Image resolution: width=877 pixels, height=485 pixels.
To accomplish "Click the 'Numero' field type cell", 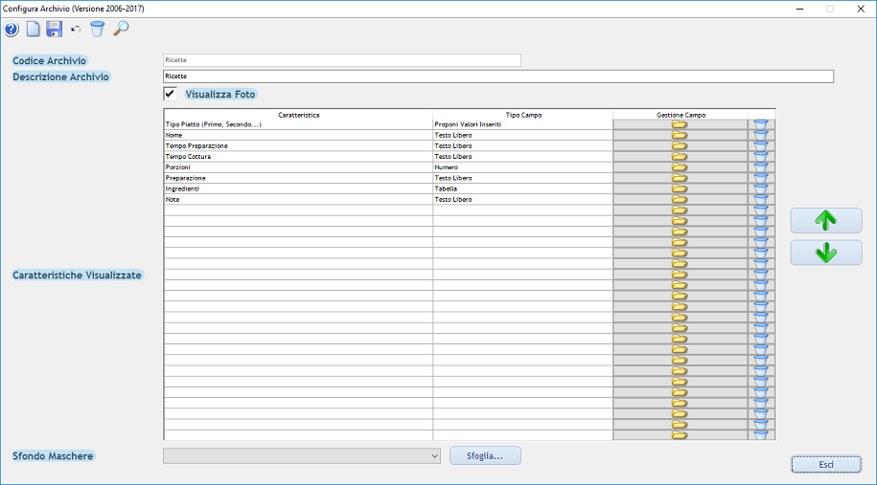I will click(523, 166).
